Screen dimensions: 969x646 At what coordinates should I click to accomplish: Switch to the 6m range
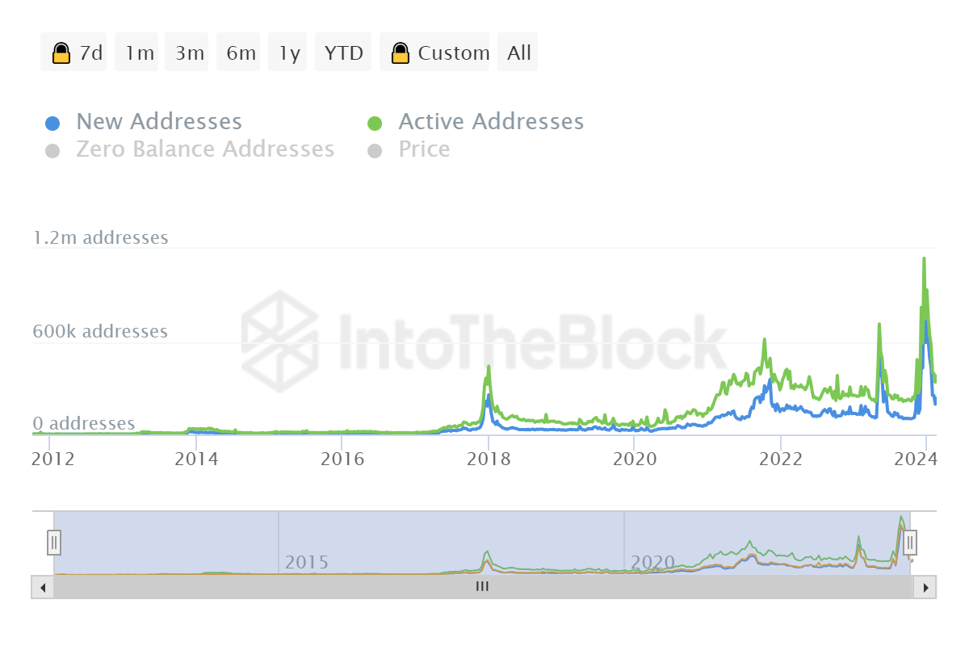click(241, 53)
